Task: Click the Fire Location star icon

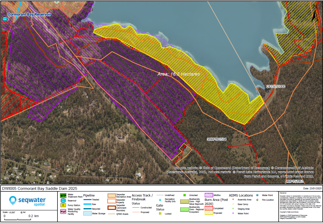Action: (257, 200)
